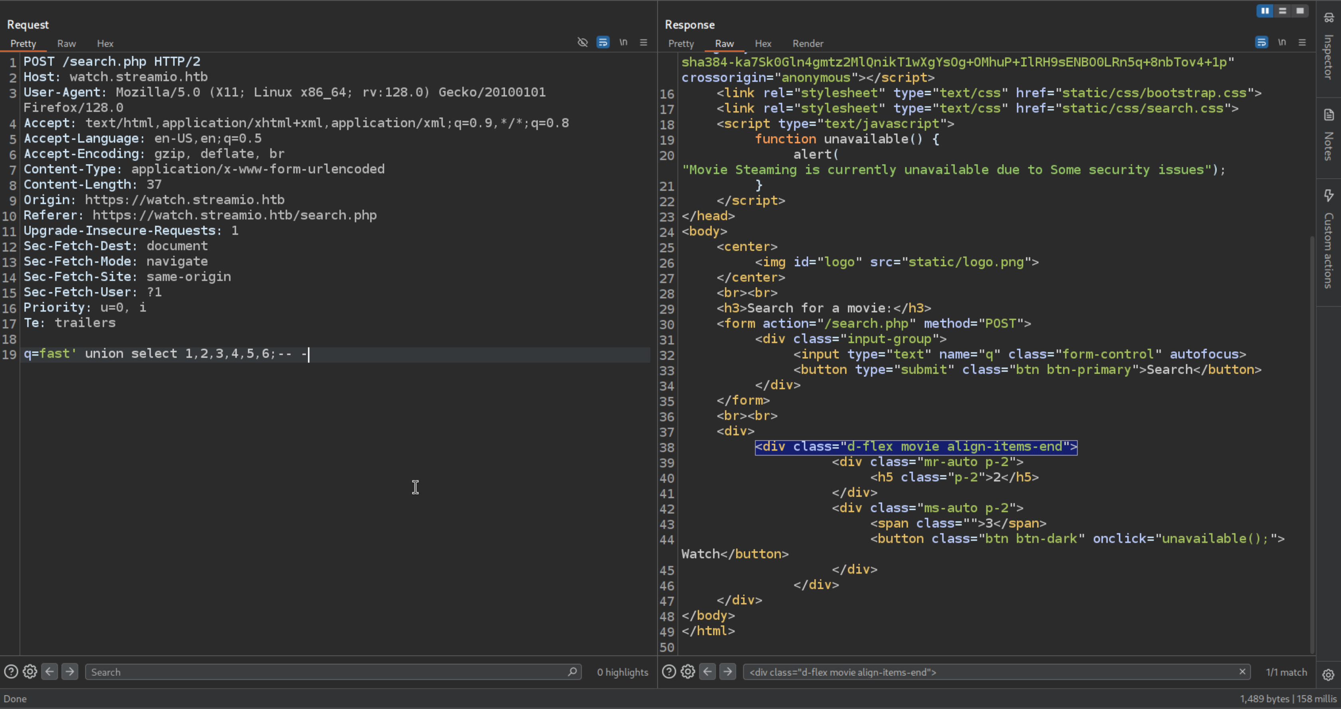
Task: Show response newline \n characters
Action: [x=1282, y=42]
